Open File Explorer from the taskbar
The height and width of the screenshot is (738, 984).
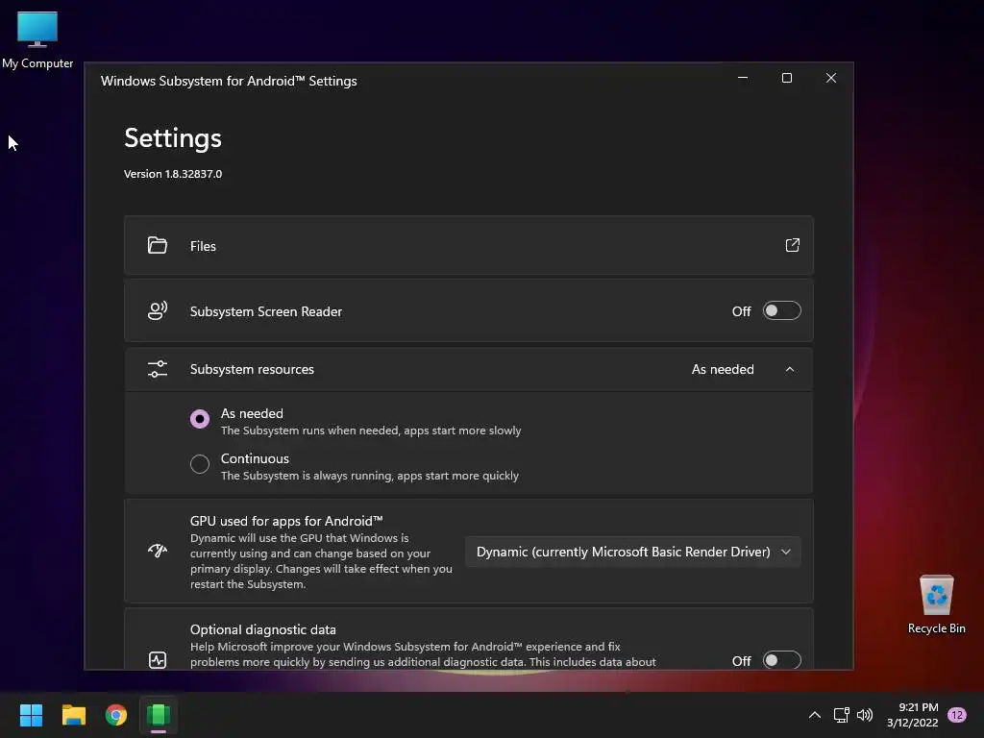pyautogui.click(x=73, y=715)
